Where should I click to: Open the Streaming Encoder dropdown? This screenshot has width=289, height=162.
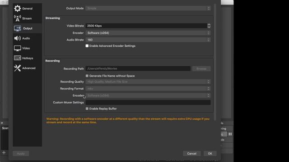148,33
